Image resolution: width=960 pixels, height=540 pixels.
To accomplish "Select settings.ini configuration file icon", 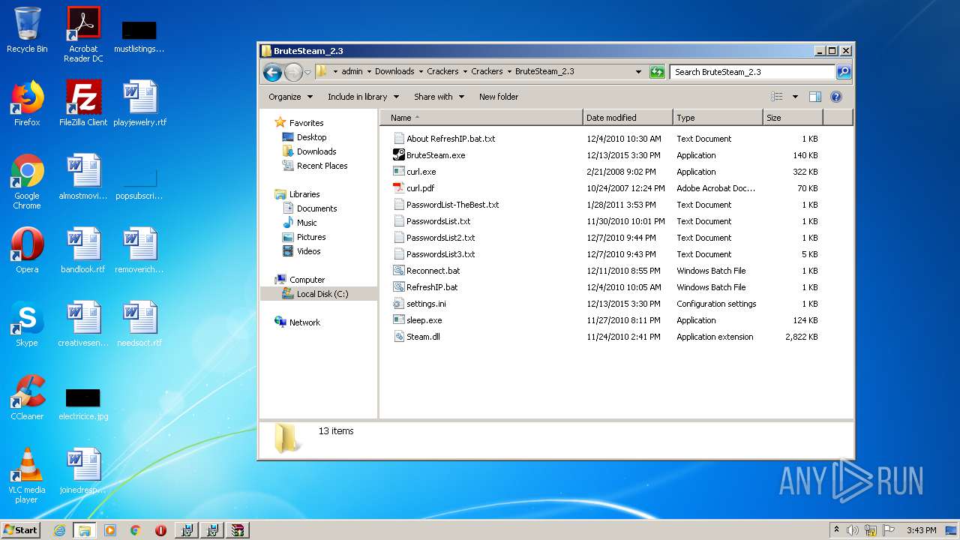I will click(399, 304).
